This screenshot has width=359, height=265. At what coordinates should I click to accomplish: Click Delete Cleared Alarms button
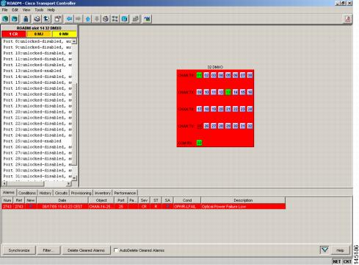point(86,250)
